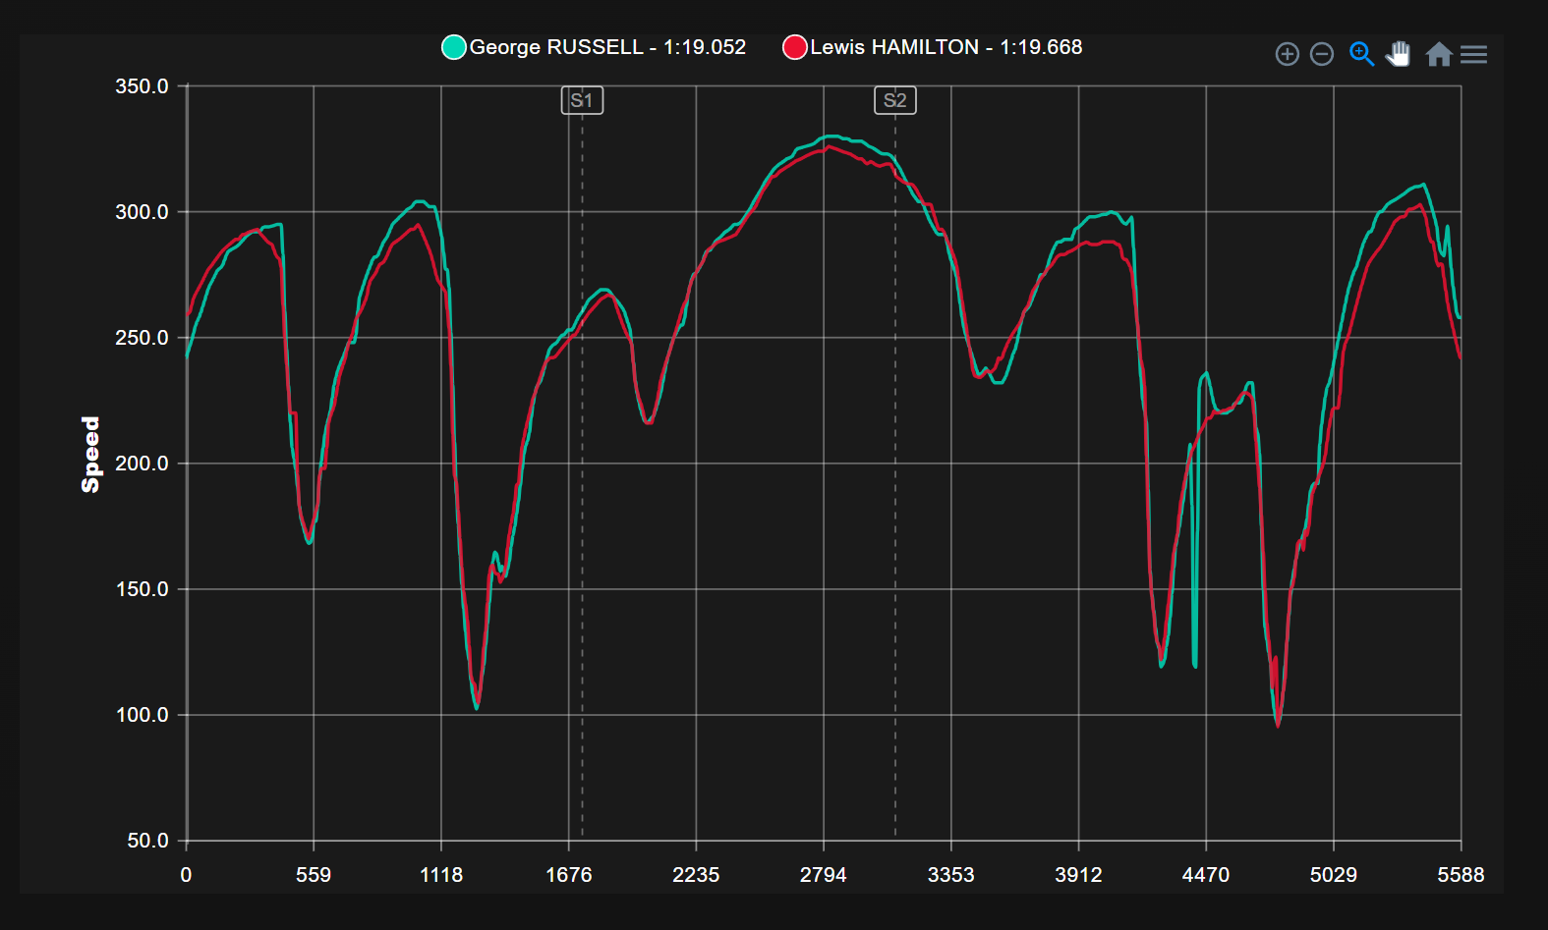Click the 100.0 y-axis label
The image size is (1548, 930).
(143, 715)
